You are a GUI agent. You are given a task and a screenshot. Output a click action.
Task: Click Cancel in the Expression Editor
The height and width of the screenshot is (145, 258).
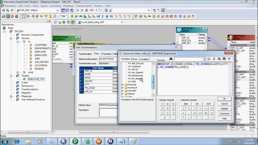224,104
